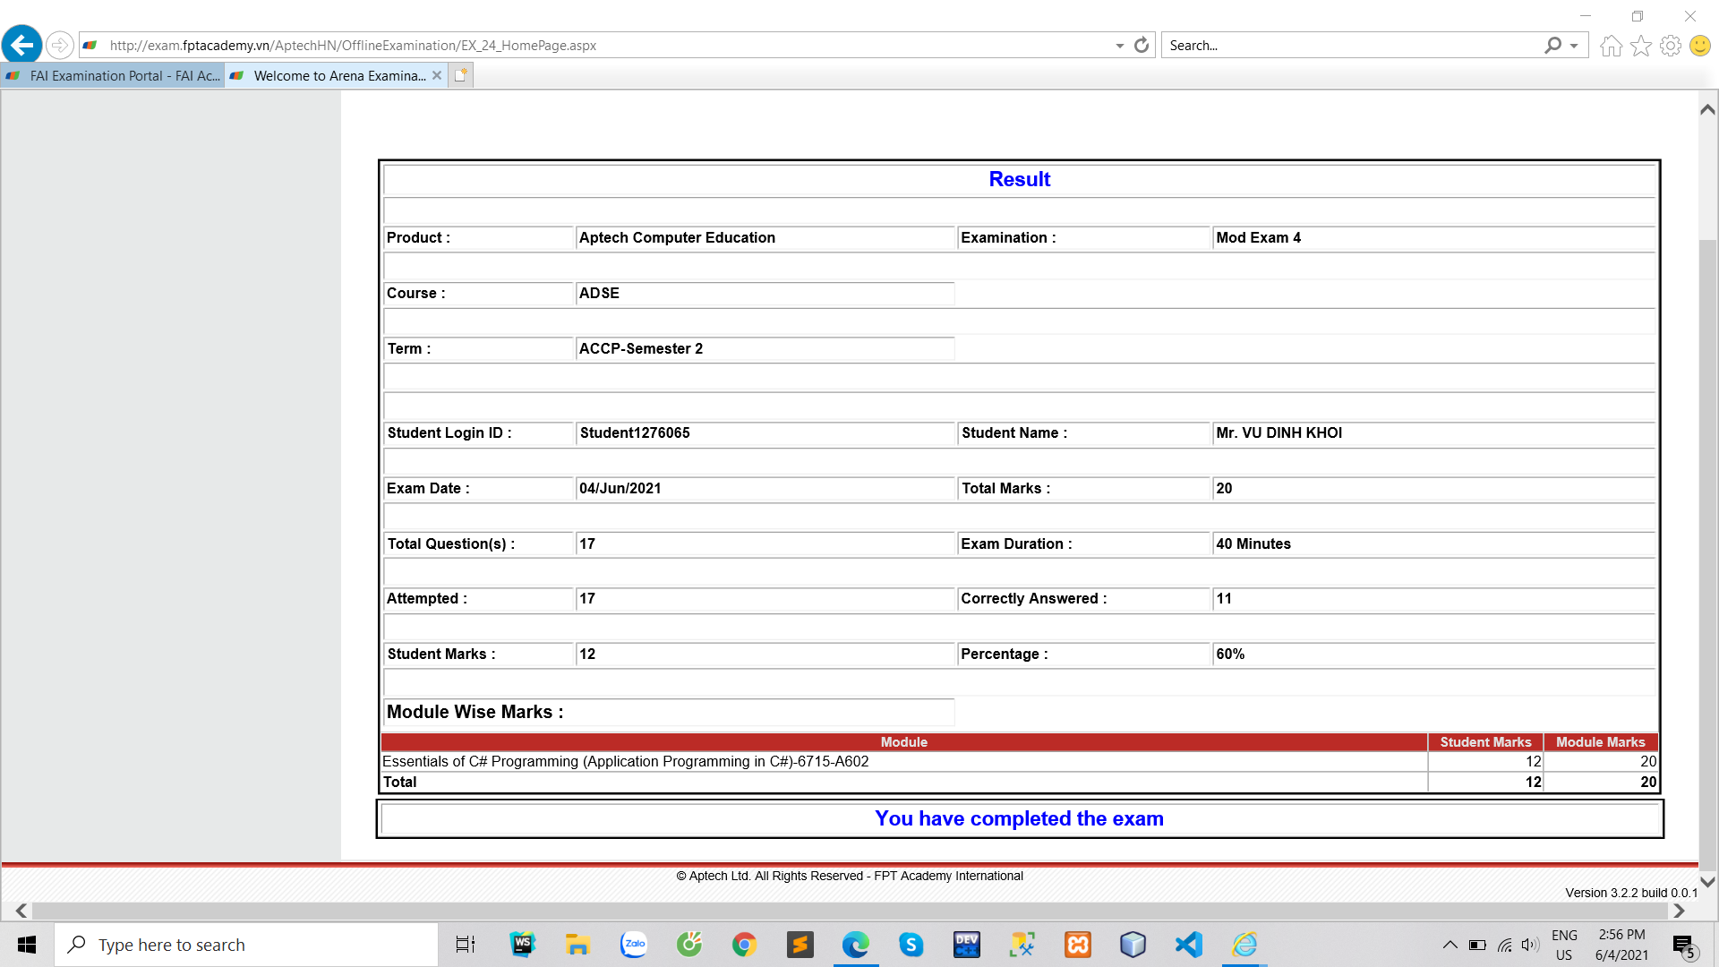Select the Welcome to Arena Examination tab
The image size is (1719, 967).
(x=328, y=76)
